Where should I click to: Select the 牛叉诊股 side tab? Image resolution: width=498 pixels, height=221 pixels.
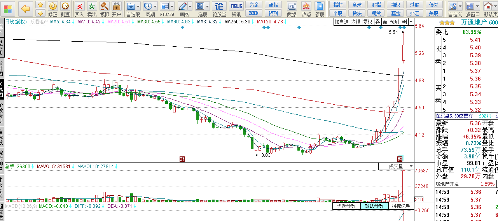(2, 188)
